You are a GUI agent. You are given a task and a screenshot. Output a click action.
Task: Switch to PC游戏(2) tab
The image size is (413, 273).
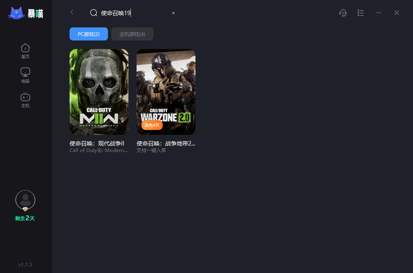(89, 34)
